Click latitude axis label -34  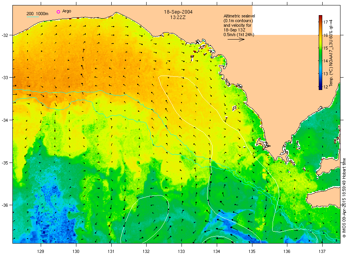[5, 120]
